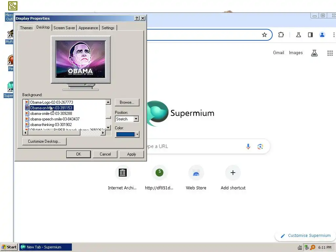Click the Microsoft Outlook desktop icon
The width and height of the screenshot is (336, 252).
[13, 6]
